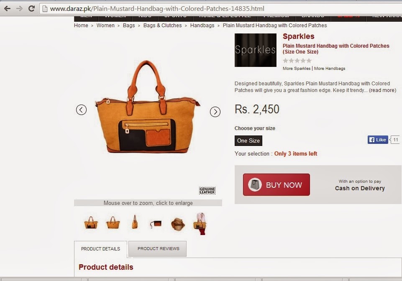The width and height of the screenshot is (402, 281).
Task: Click the browser forward arrow
Action: point(19,9)
